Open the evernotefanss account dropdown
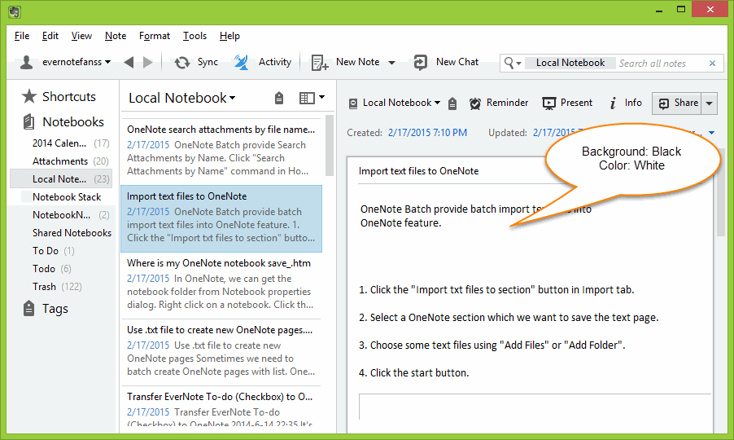This screenshot has height=440, width=734. pos(108,62)
